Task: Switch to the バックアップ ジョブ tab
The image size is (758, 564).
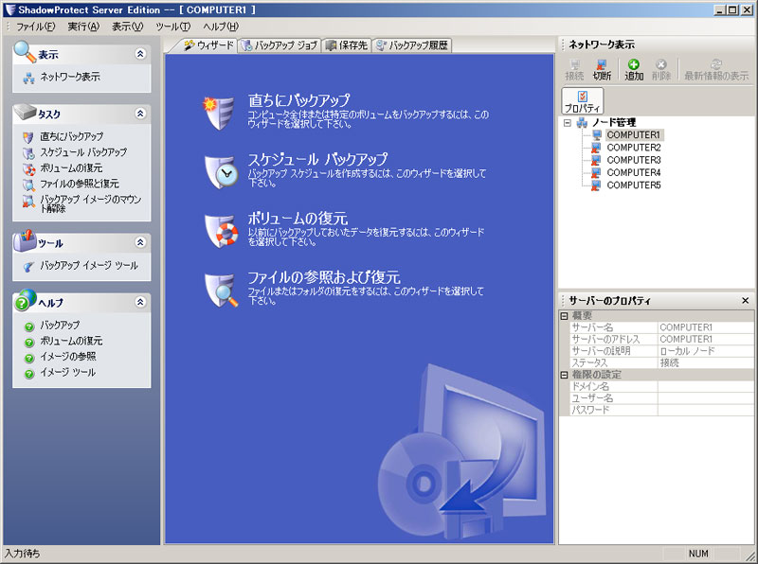Action: [x=280, y=45]
